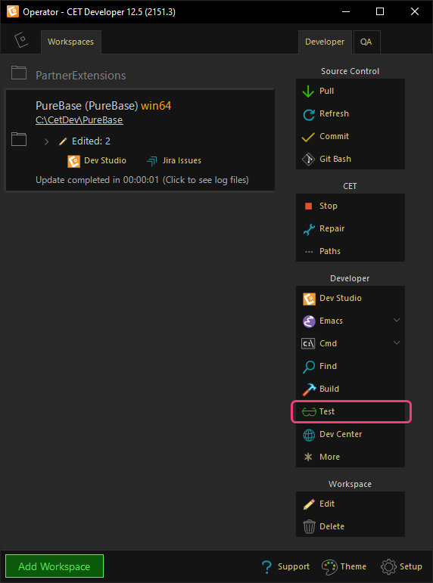Screen dimensions: 433x583
Task: Open the Cmd dropdown arrow
Action: (x=397, y=343)
